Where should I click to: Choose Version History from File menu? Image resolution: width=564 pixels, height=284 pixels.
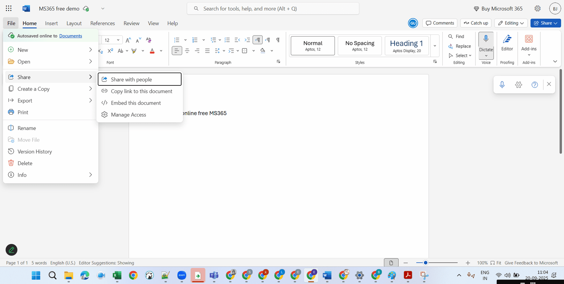pyautogui.click(x=35, y=152)
